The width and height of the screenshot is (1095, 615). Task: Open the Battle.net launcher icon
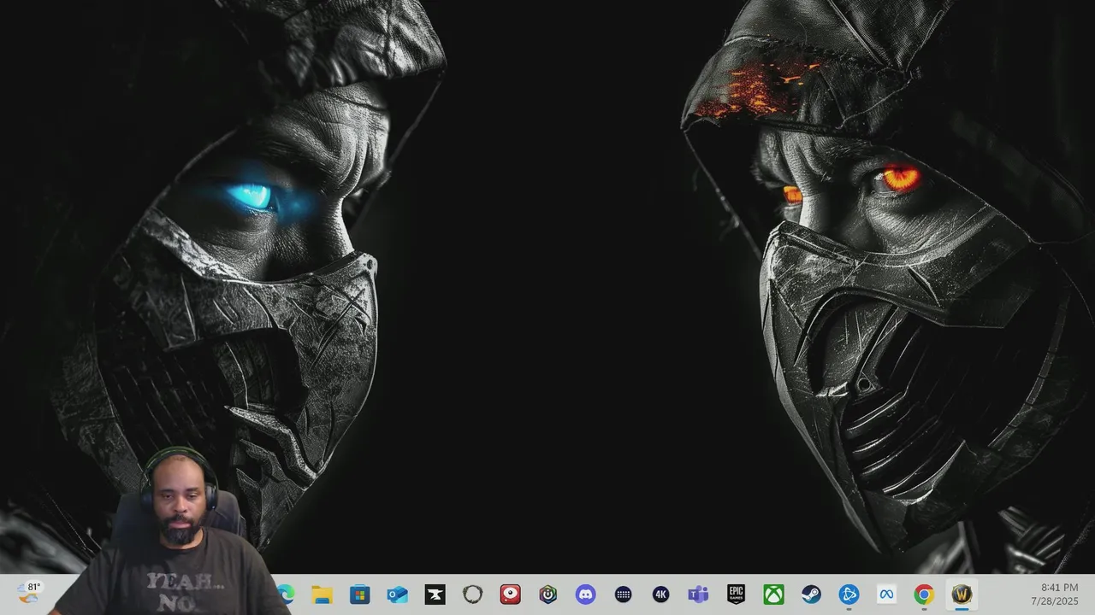pyautogui.click(x=849, y=594)
